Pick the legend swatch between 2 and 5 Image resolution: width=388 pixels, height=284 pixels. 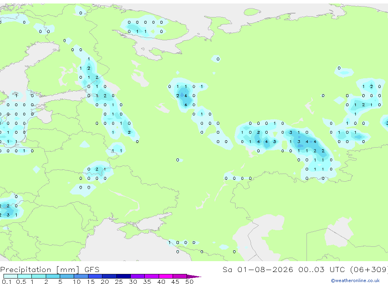point(53,276)
